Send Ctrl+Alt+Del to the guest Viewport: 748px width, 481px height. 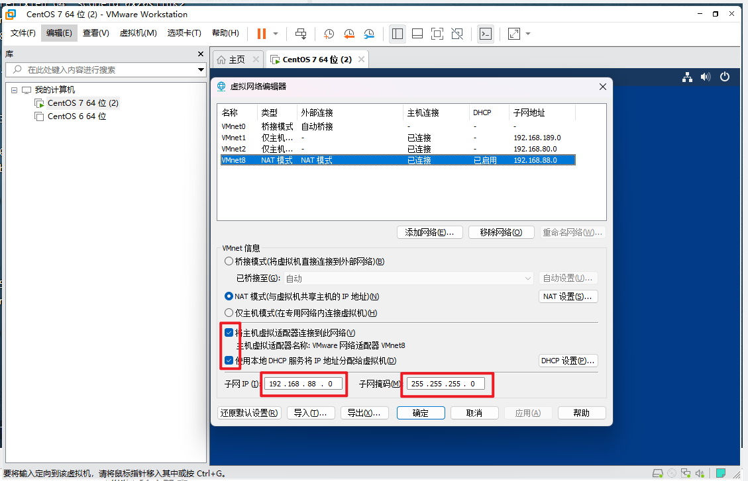(x=300, y=34)
